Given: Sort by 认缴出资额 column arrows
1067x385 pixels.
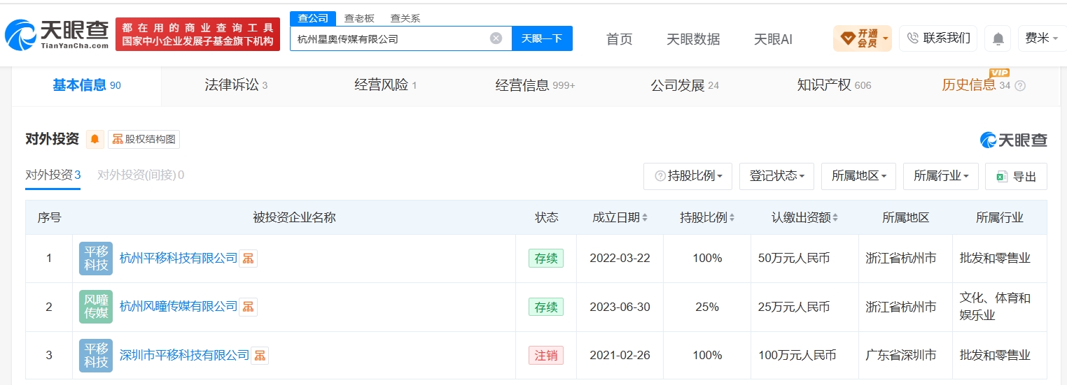Looking at the screenshot, I should [835, 218].
